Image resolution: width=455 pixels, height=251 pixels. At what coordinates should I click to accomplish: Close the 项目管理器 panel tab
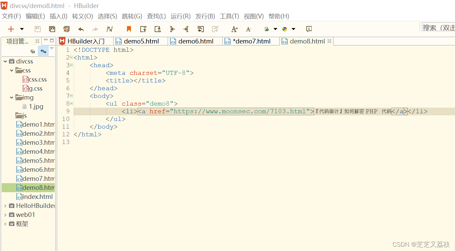[x=37, y=41]
